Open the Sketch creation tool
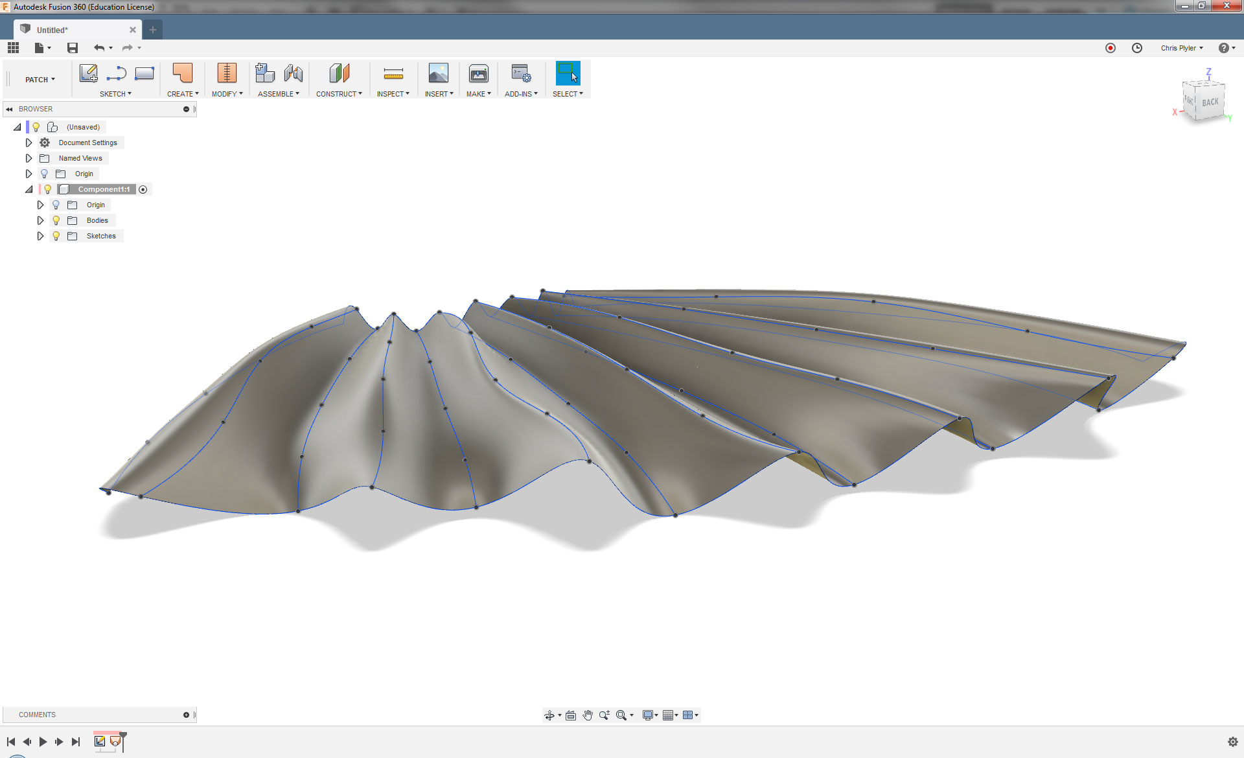Image resolution: width=1244 pixels, height=758 pixels. pos(89,73)
